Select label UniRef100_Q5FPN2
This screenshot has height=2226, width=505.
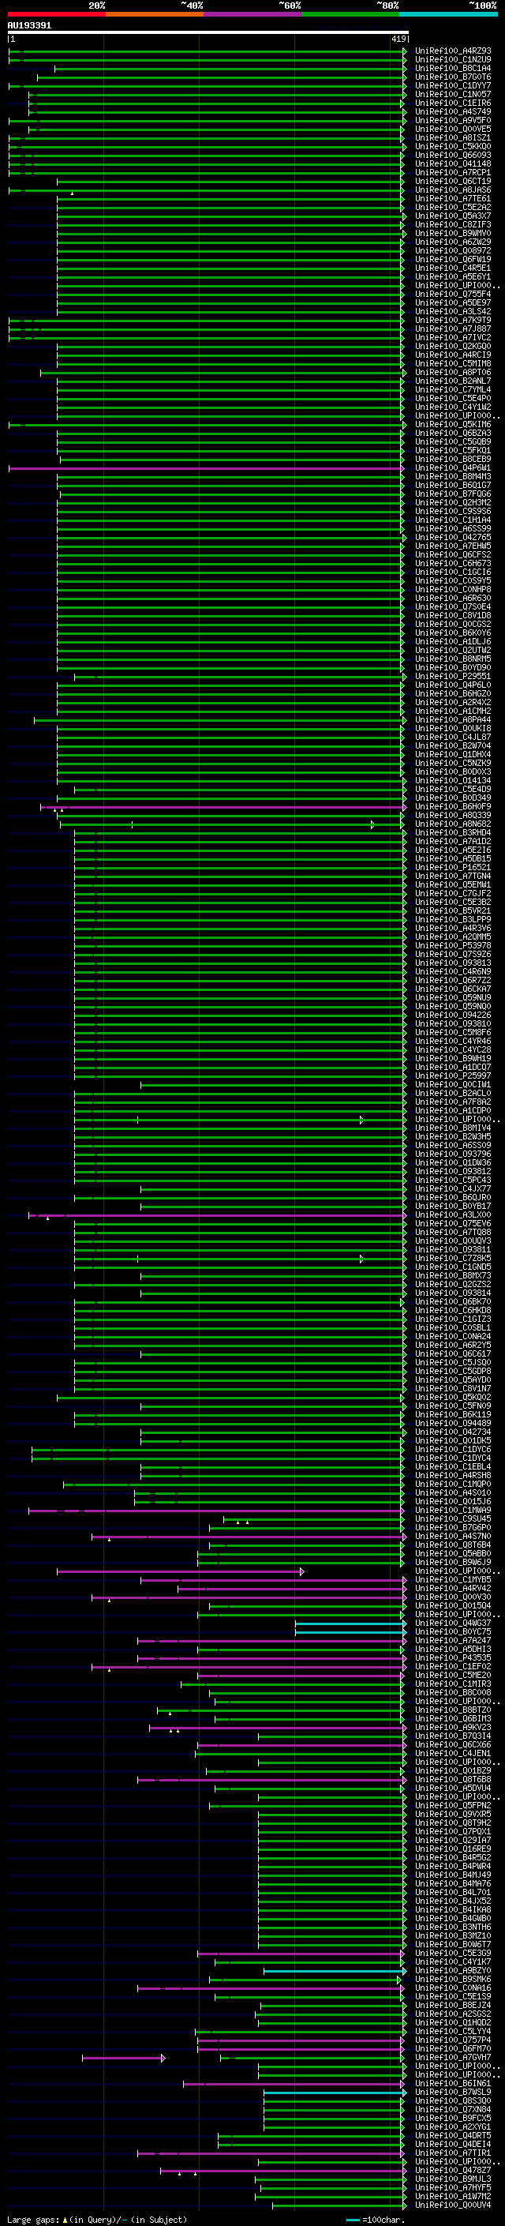pos(453,1806)
